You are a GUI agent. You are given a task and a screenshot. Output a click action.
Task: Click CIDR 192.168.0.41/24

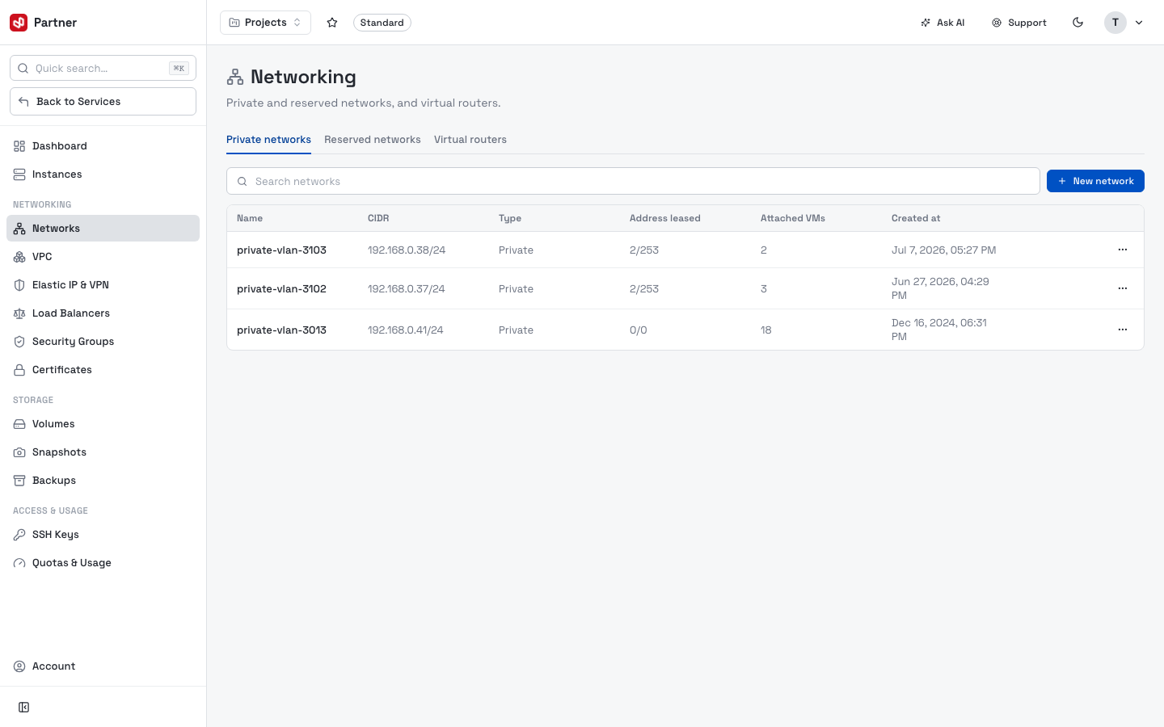pyautogui.click(x=406, y=330)
